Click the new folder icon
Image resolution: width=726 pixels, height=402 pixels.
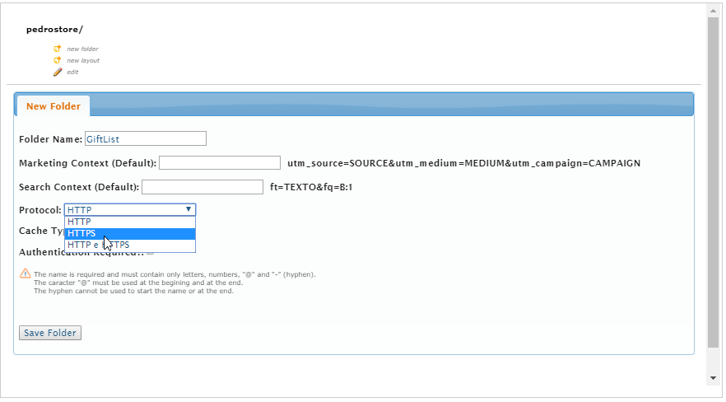pos(58,49)
